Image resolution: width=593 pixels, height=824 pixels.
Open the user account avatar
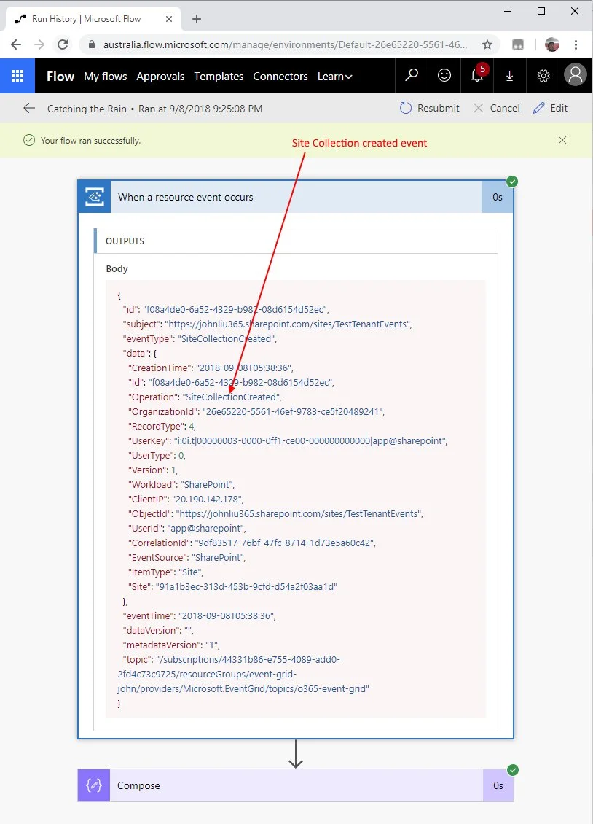(x=576, y=76)
